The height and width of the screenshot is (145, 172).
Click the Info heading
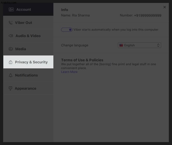[x=65, y=10]
